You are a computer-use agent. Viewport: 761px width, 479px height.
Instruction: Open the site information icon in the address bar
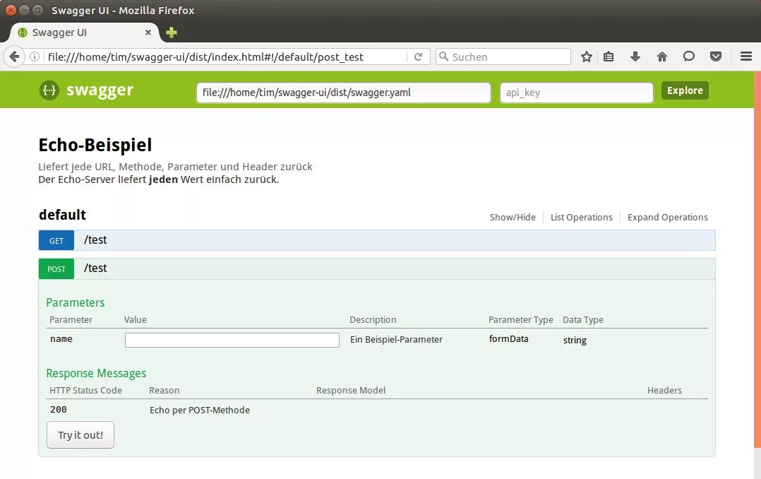[35, 57]
